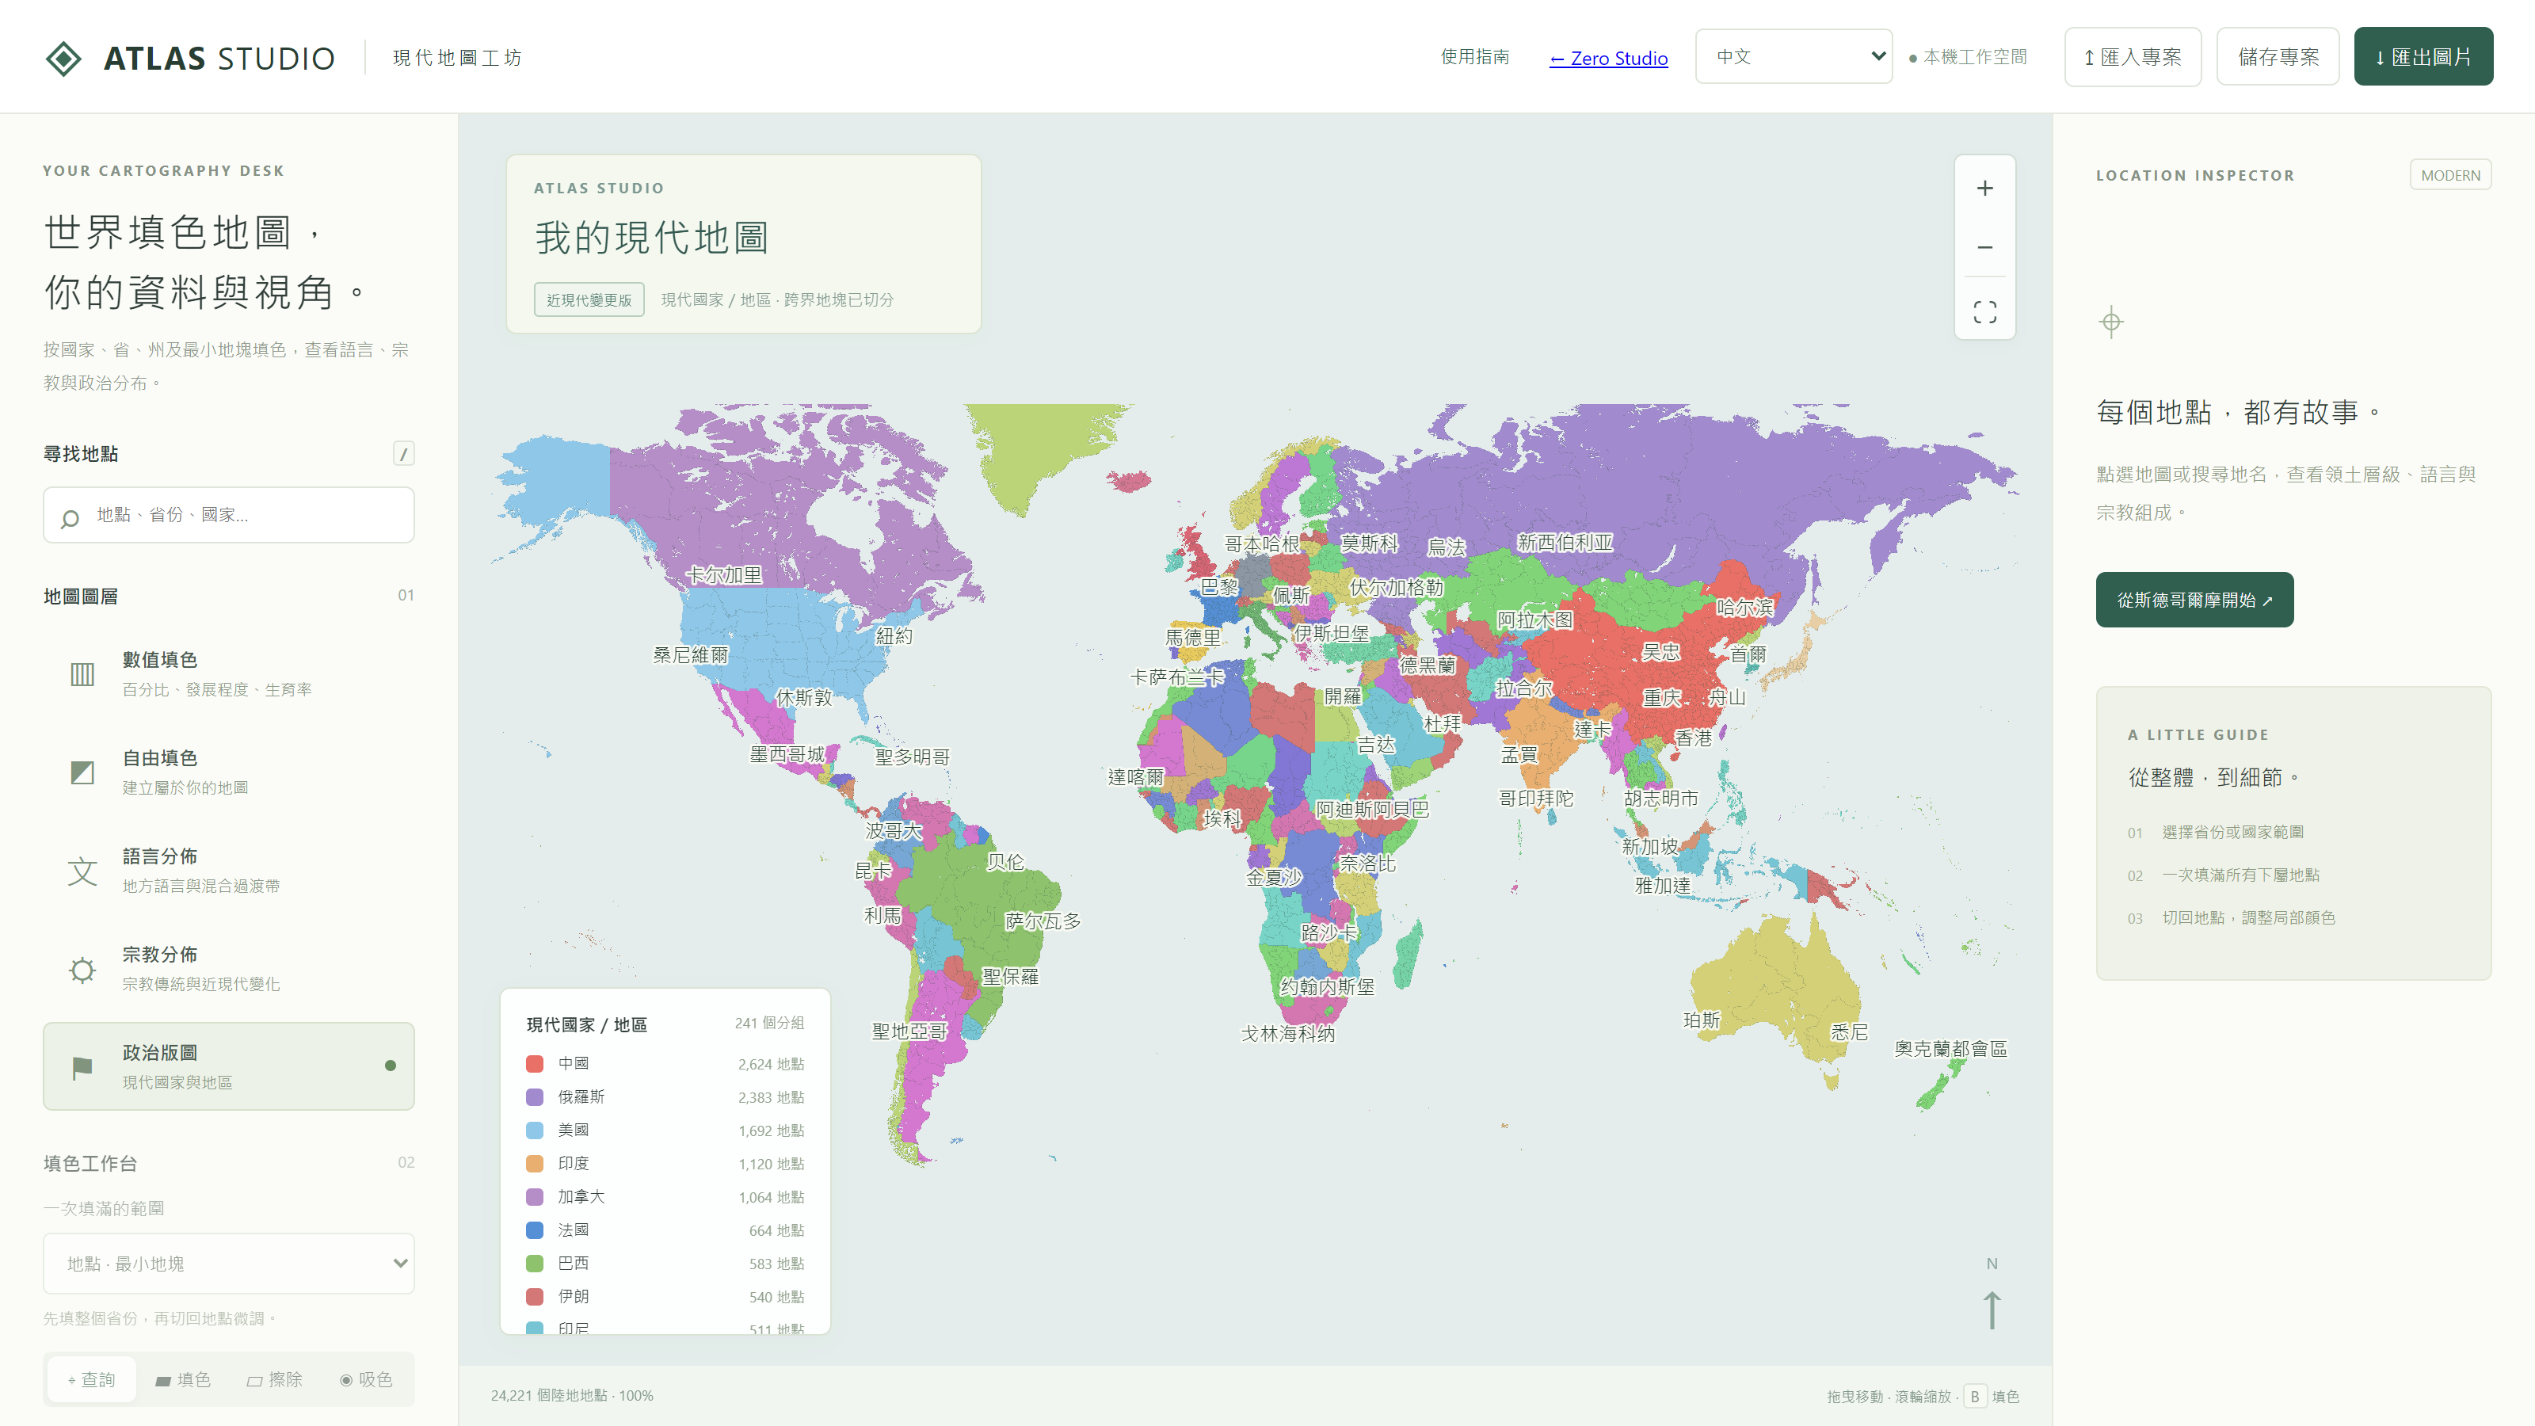
Task: Select the 政治版圖 layer
Action: (228, 1067)
